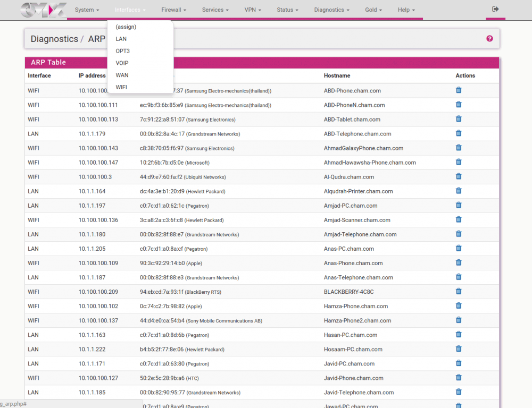Expand the Firewall dropdown menu
Viewport: 532px width, 408px height.
click(x=173, y=10)
